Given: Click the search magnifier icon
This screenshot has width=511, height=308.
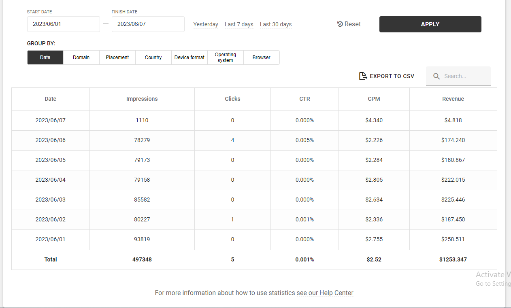Looking at the screenshot, I should point(436,76).
